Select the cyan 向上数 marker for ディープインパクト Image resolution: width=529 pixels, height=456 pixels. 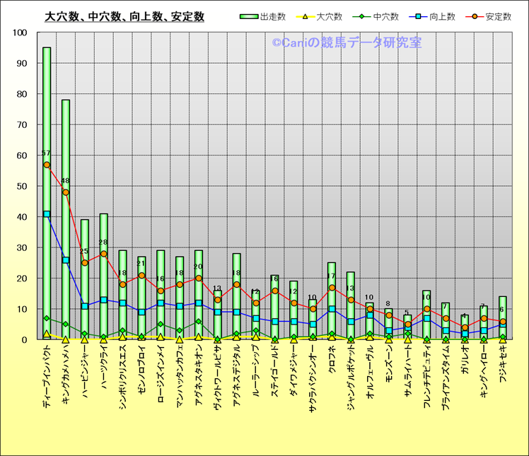pyautogui.click(x=47, y=214)
